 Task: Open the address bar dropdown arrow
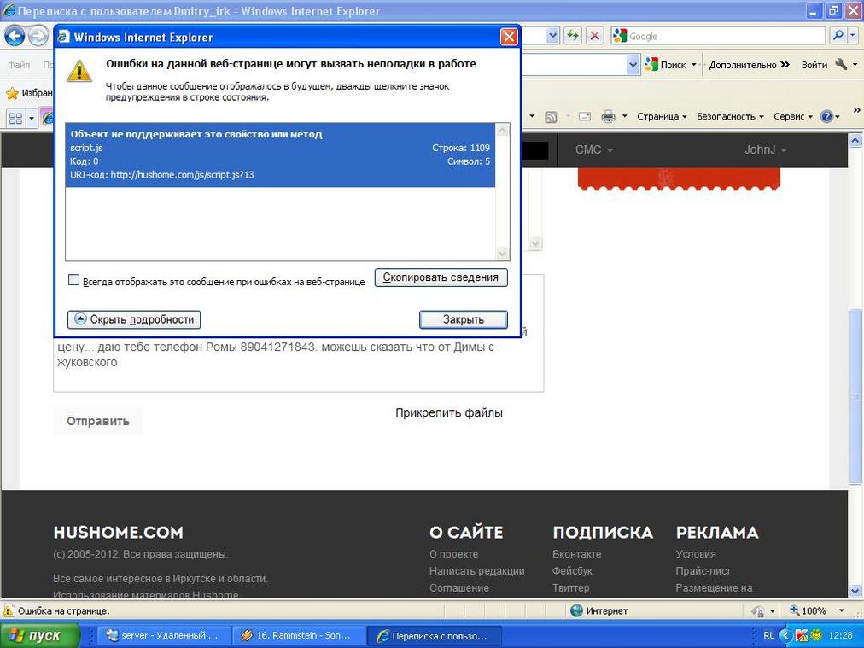click(x=552, y=37)
